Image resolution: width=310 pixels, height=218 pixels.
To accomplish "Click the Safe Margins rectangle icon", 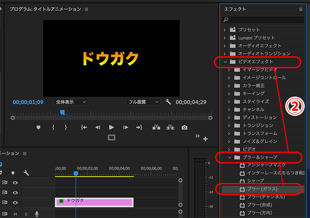I will click(x=112, y=138).
